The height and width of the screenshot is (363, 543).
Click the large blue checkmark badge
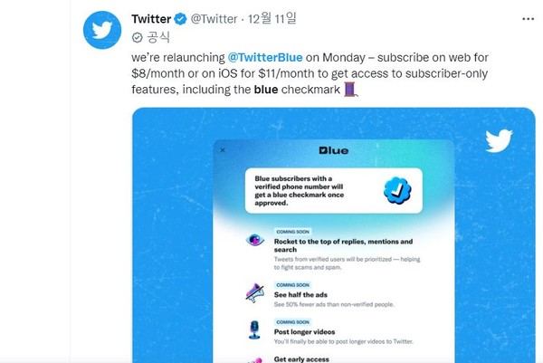(399, 190)
